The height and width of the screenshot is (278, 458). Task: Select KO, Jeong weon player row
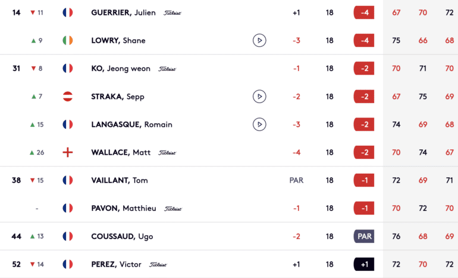[229, 68]
